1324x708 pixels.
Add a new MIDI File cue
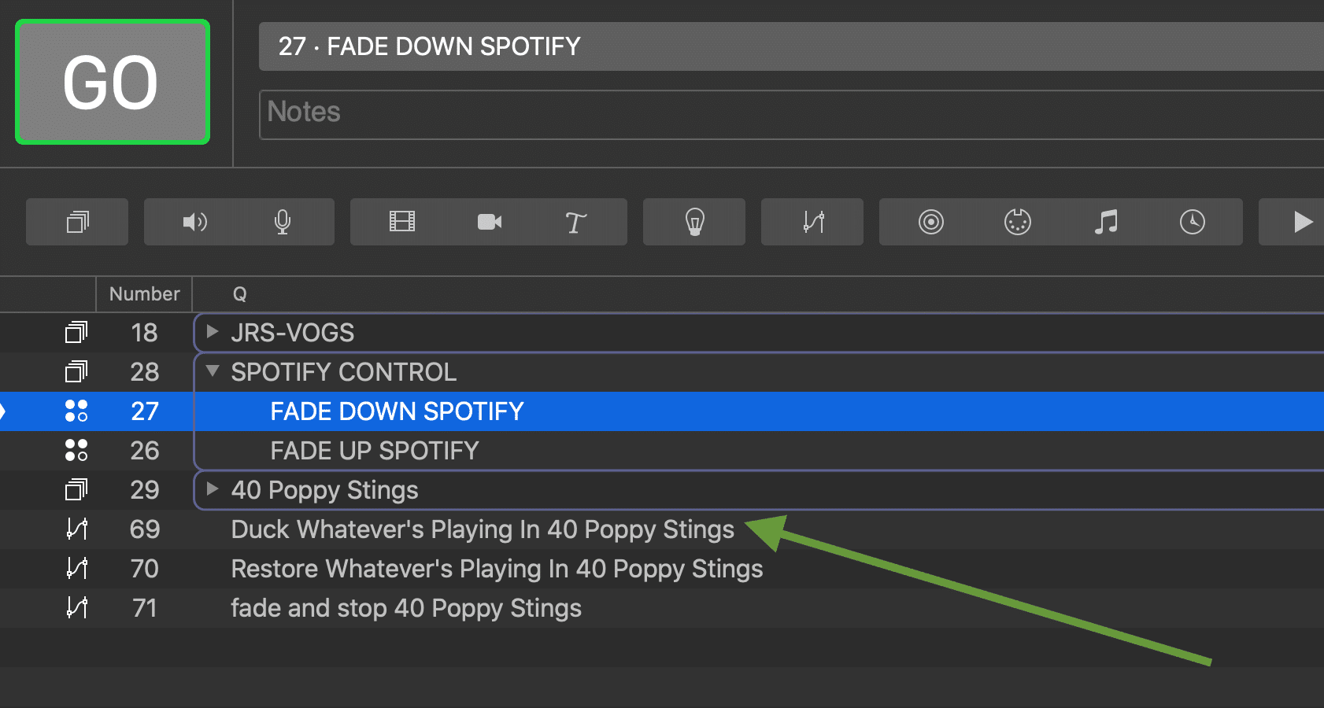point(1106,222)
